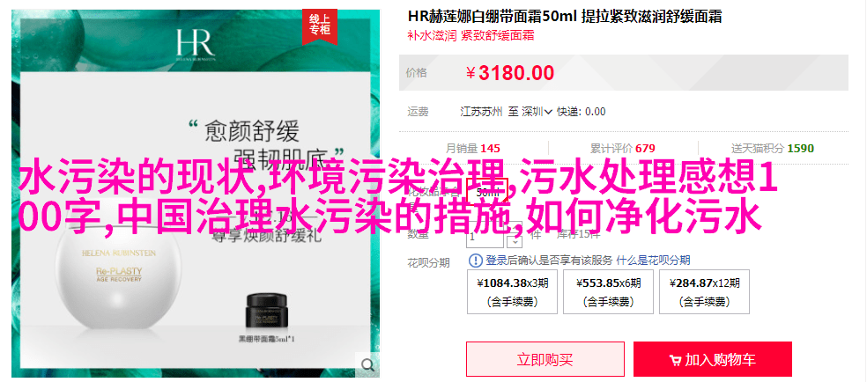Select the 50ml size option
The image size is (867, 382).
pyautogui.click(x=487, y=192)
